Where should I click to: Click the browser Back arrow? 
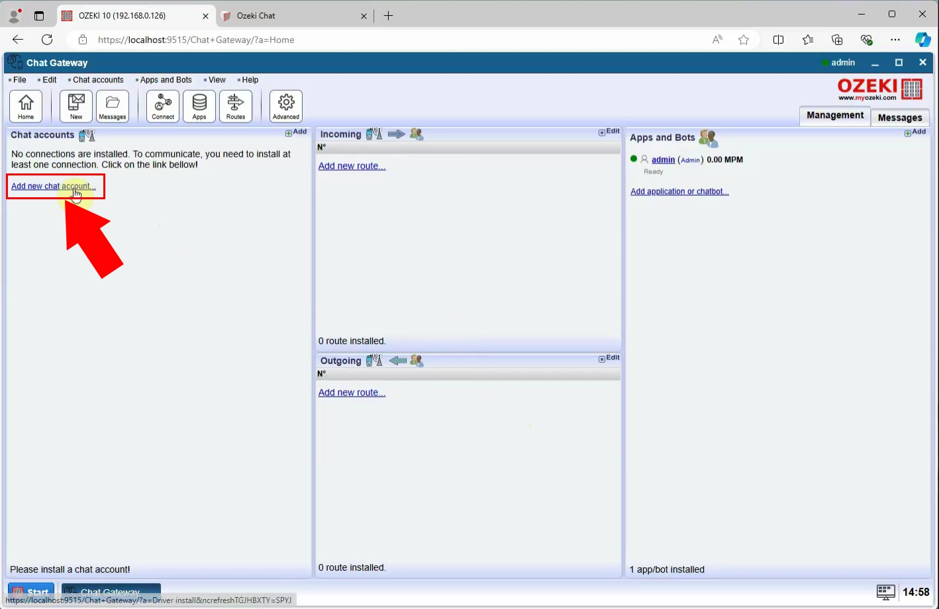pyautogui.click(x=18, y=40)
